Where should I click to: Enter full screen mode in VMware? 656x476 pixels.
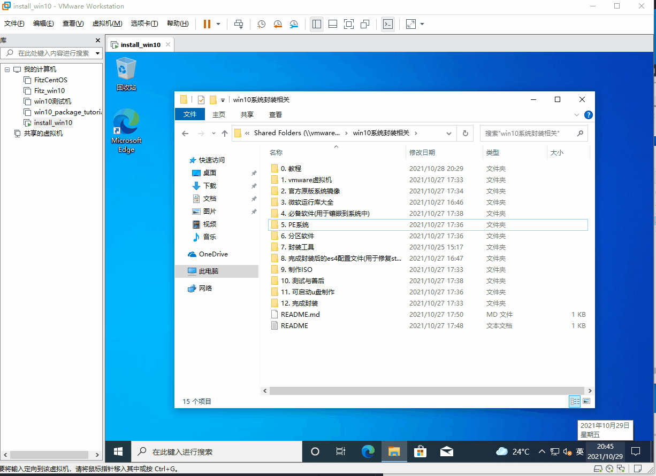click(349, 24)
